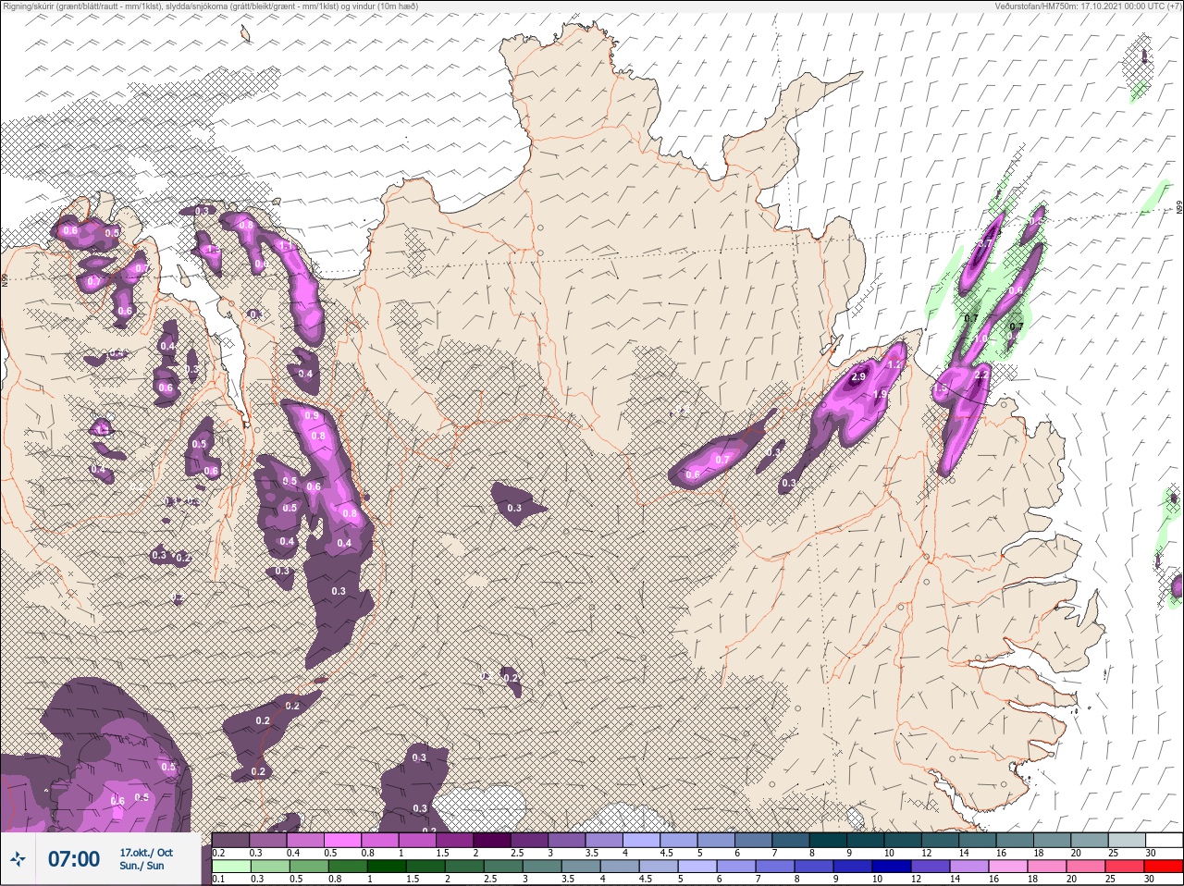Click the 'N66' latitude label on the right edge
This screenshot has width=1184, height=886.
pyautogui.click(x=1178, y=209)
